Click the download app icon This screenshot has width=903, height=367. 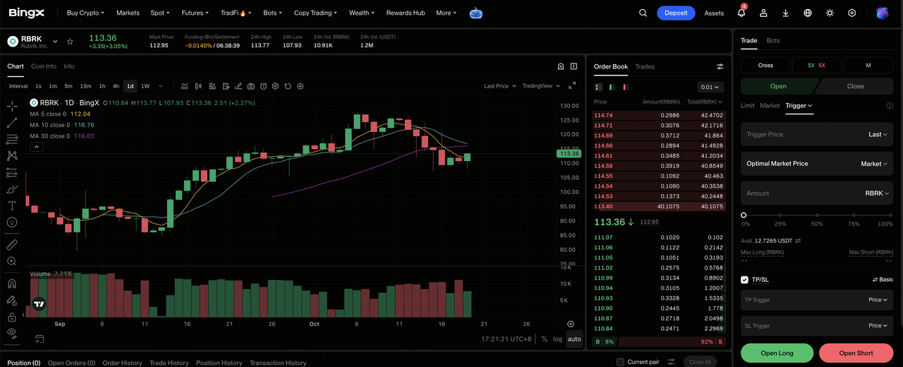point(786,13)
